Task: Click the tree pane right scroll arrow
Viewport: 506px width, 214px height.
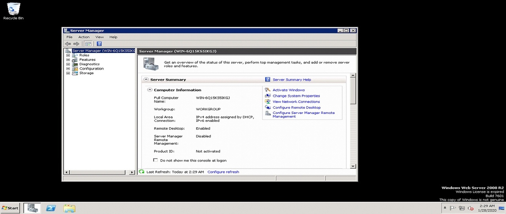Action: [x=132, y=172]
